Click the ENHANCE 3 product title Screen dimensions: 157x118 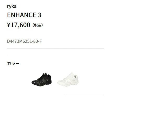(24, 15)
